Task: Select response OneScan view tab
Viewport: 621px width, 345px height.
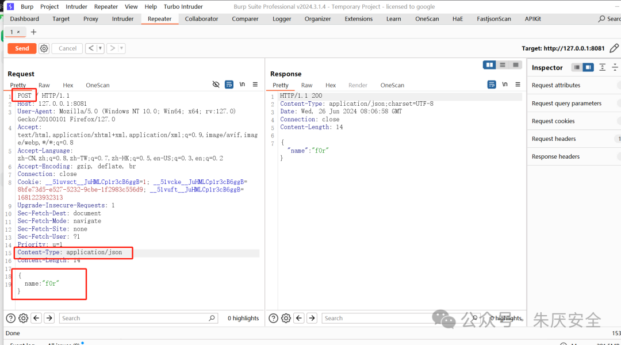Action: tap(392, 85)
